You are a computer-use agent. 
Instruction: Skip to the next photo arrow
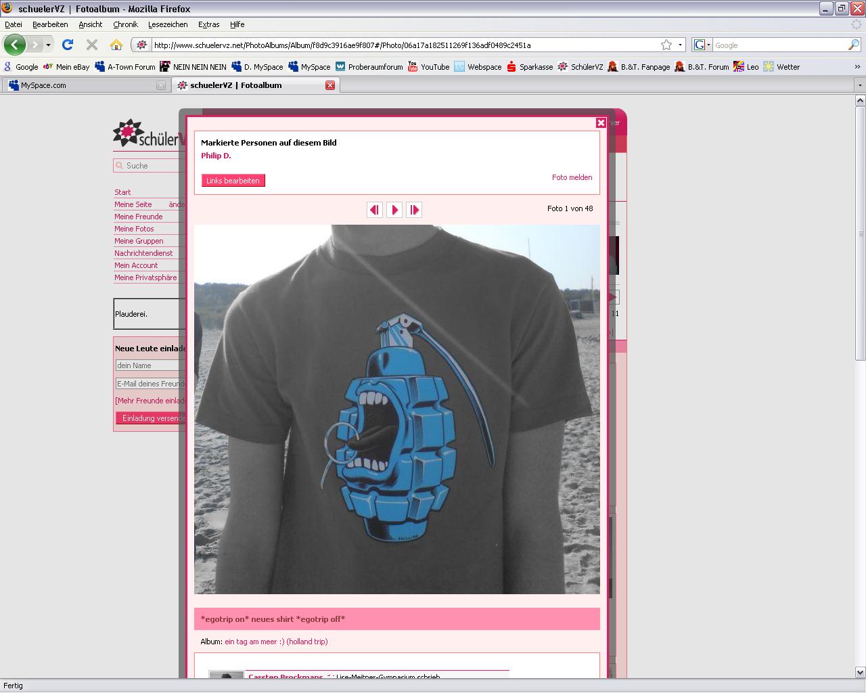[414, 210]
